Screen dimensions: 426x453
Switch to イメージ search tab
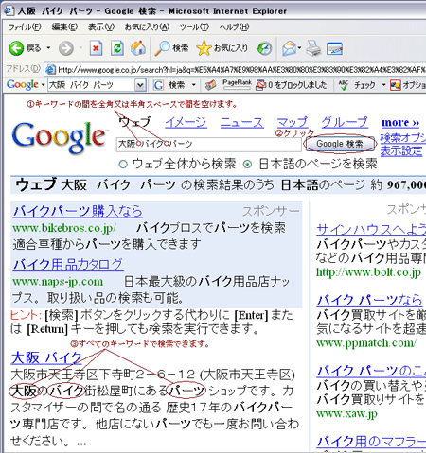186,122
